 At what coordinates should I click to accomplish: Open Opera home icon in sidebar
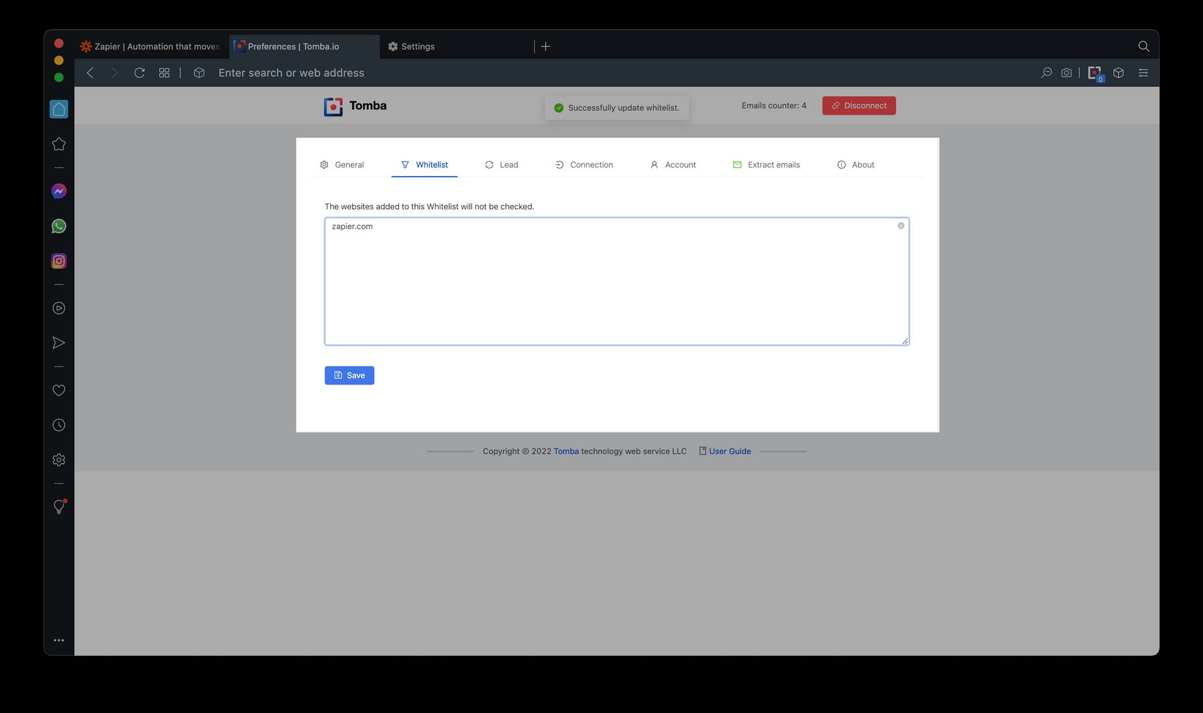click(59, 109)
